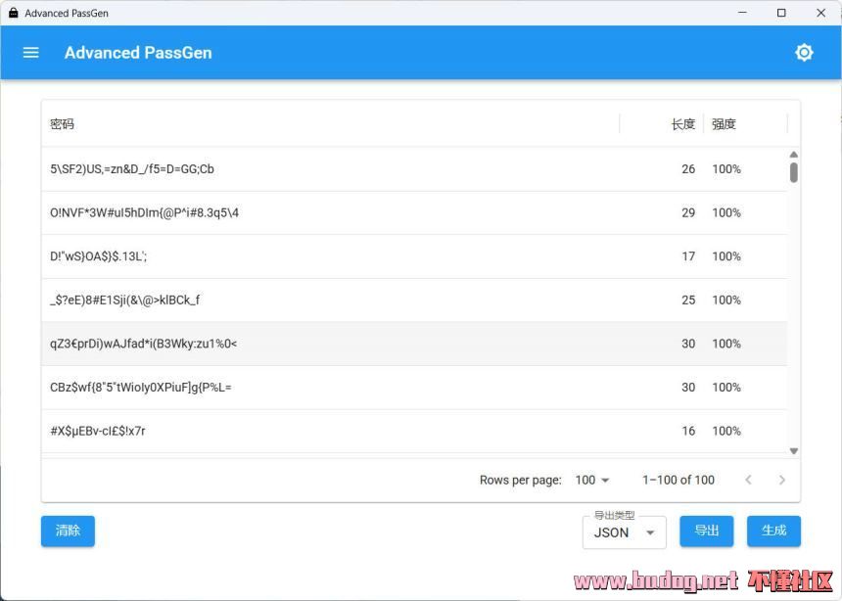Open the hamburger navigation menu
The image size is (842, 601).
click(30, 53)
